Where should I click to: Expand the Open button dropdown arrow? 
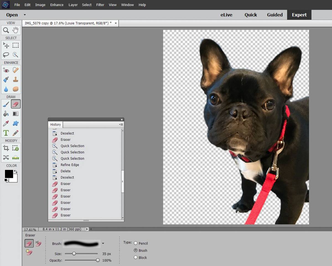25,15
